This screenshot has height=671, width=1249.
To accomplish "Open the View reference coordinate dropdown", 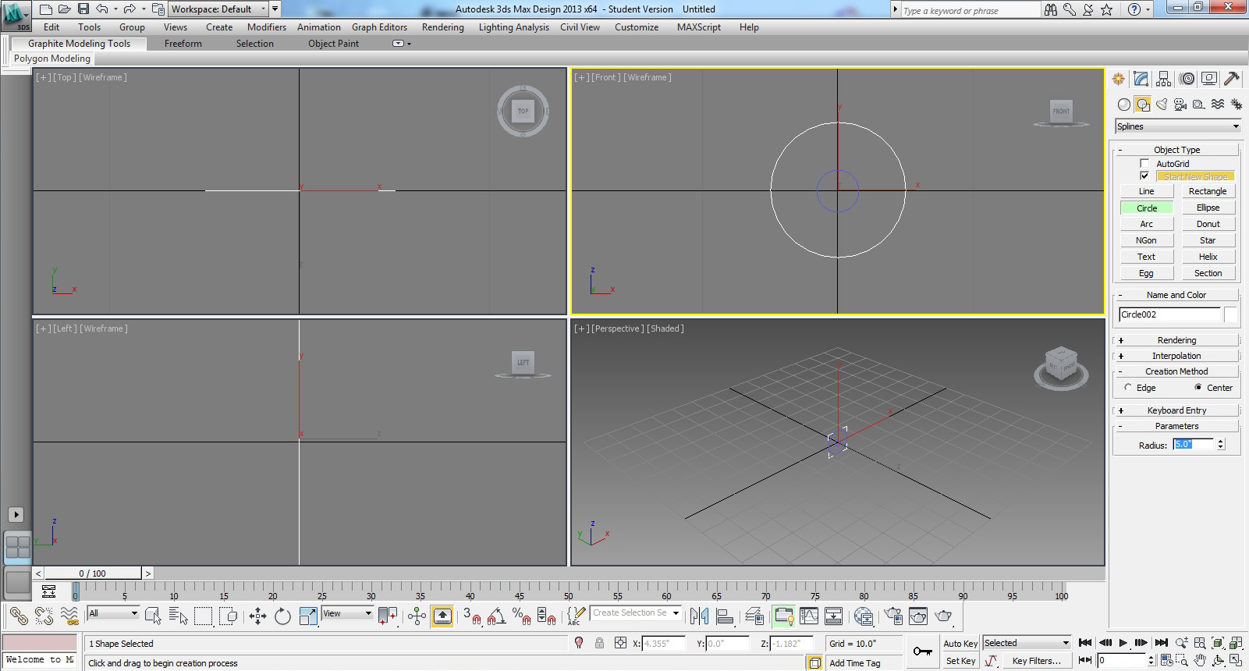I will pos(348,613).
